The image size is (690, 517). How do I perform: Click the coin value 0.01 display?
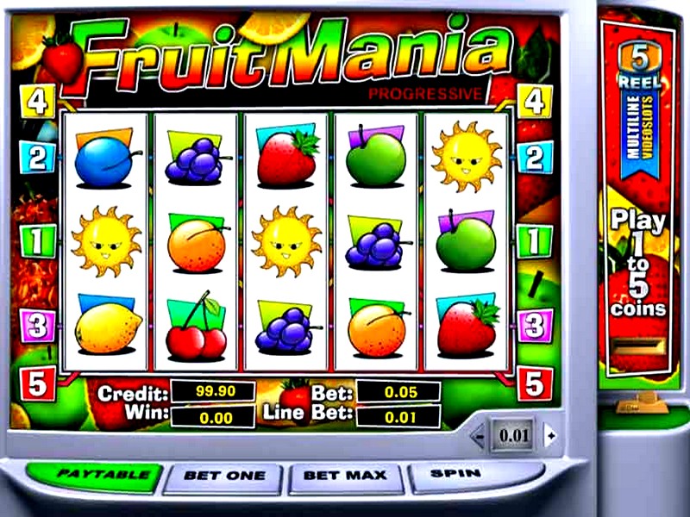pos(513,435)
